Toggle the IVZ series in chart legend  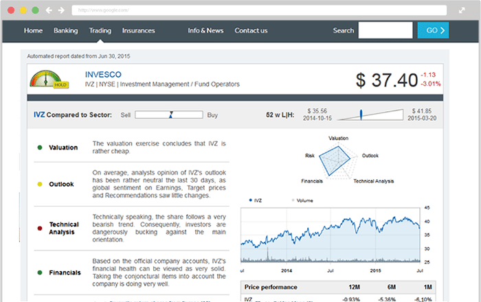pos(254,200)
